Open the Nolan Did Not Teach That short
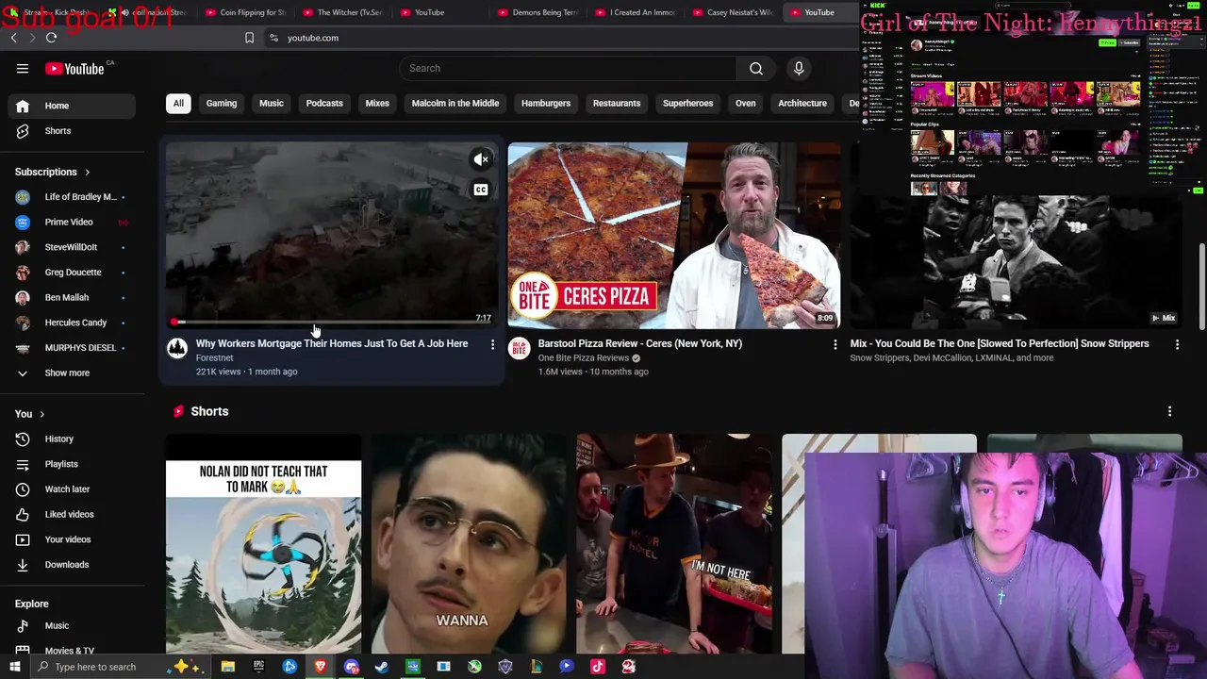This screenshot has width=1207, height=679. [x=263, y=544]
